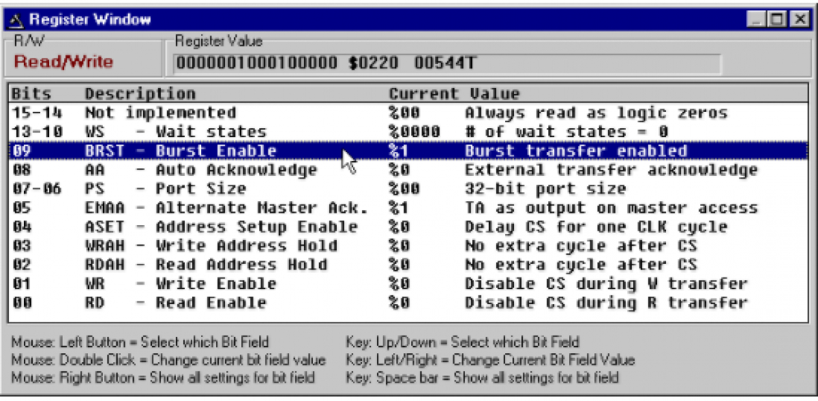The image size is (818, 401).
Task: Select the AA Auto Acknowledge bit field
Action: point(200,170)
